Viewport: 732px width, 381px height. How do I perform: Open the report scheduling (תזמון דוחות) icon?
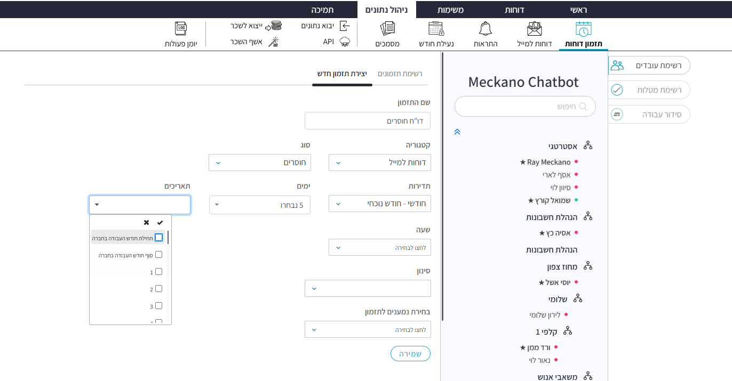[x=584, y=29]
